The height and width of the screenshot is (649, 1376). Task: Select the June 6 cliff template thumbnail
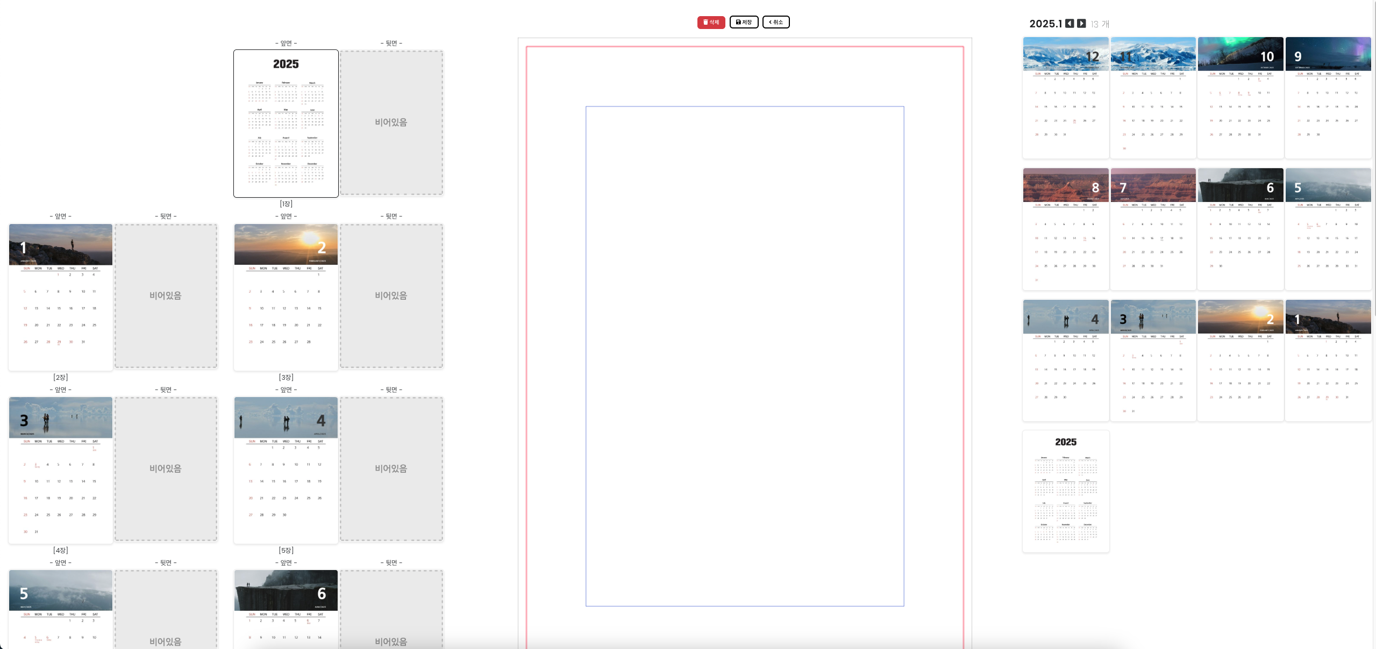pyautogui.click(x=1240, y=229)
